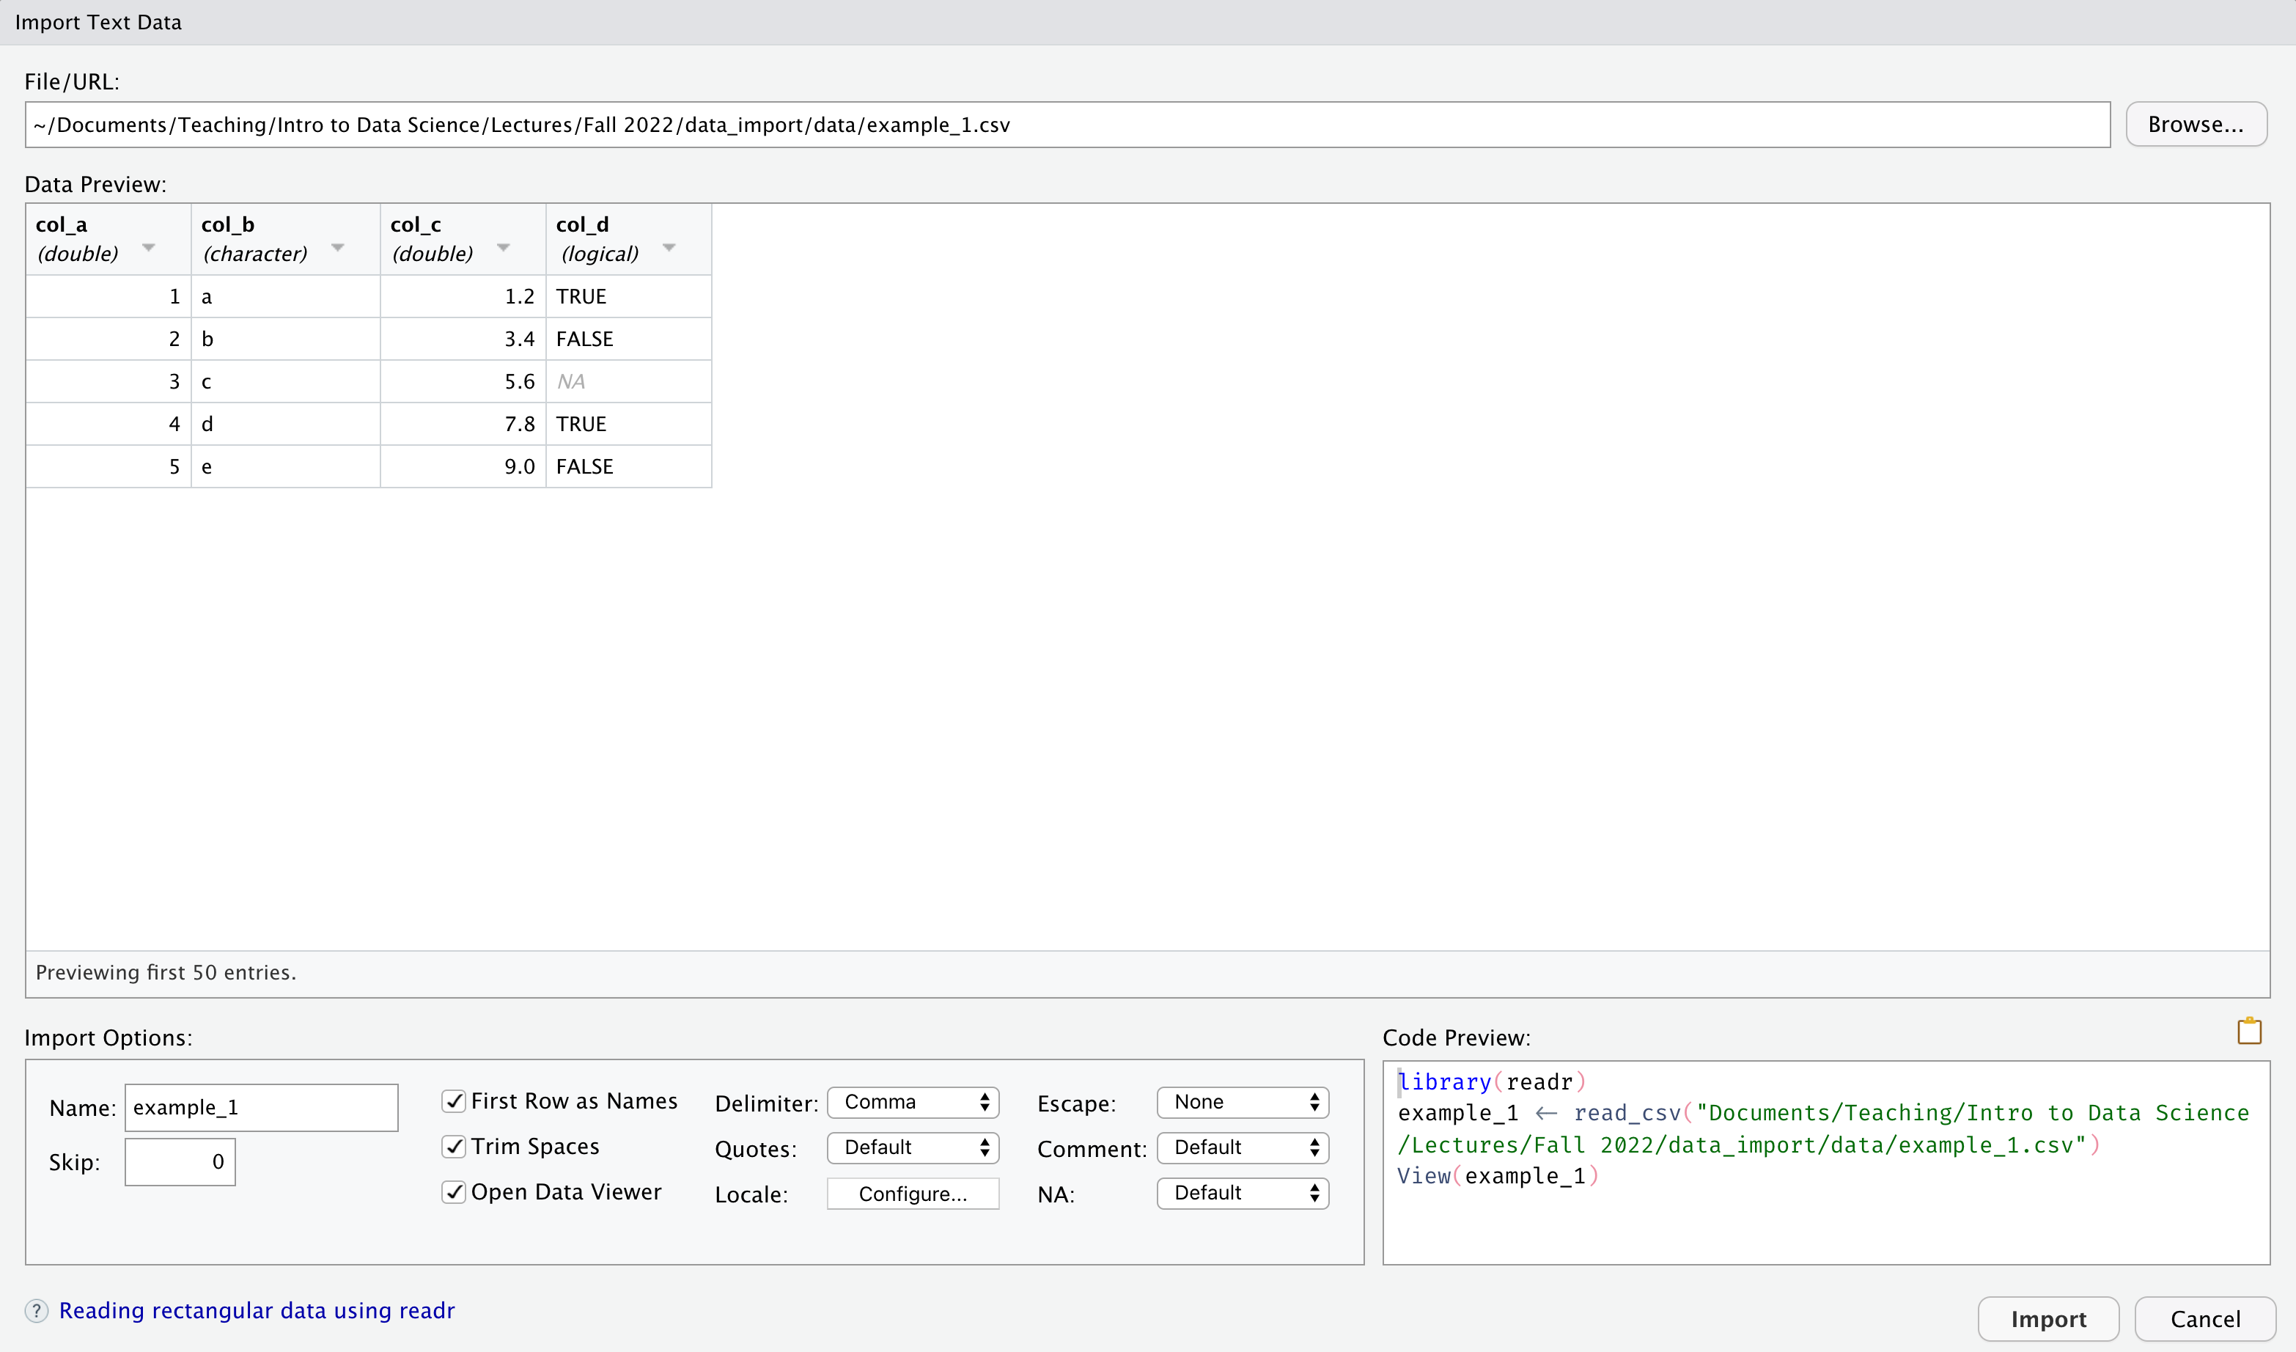Open the col_a column type dropdown
The image size is (2296, 1352).
tap(149, 248)
